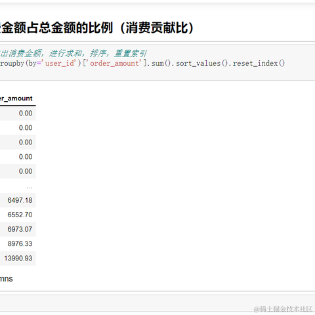This screenshot has height=315, width=315.
Task: Click sort_values() in the code
Action: (x=202, y=64)
